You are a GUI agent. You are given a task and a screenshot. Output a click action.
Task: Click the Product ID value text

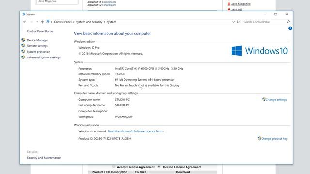click(112, 139)
